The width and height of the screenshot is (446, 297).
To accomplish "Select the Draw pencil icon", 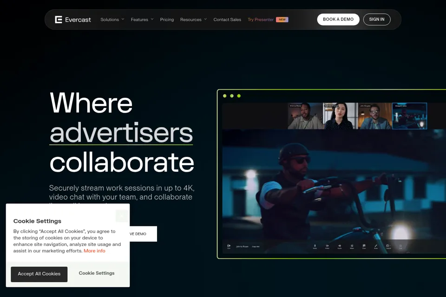I will [376, 246].
